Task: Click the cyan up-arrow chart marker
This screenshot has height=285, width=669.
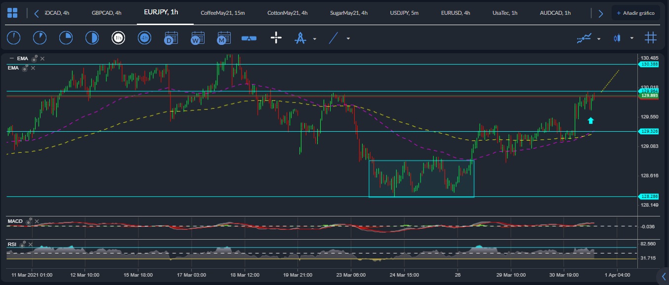Action: tap(590, 120)
